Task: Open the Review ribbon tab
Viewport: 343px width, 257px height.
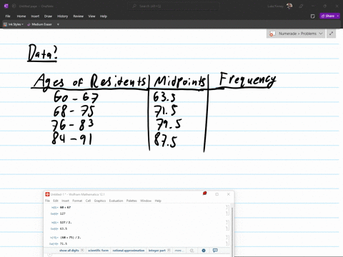Action: pos(78,16)
